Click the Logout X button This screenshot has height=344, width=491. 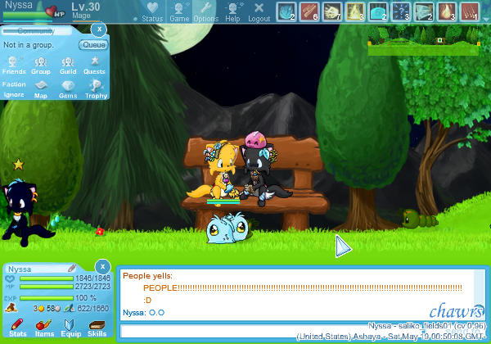tap(259, 12)
